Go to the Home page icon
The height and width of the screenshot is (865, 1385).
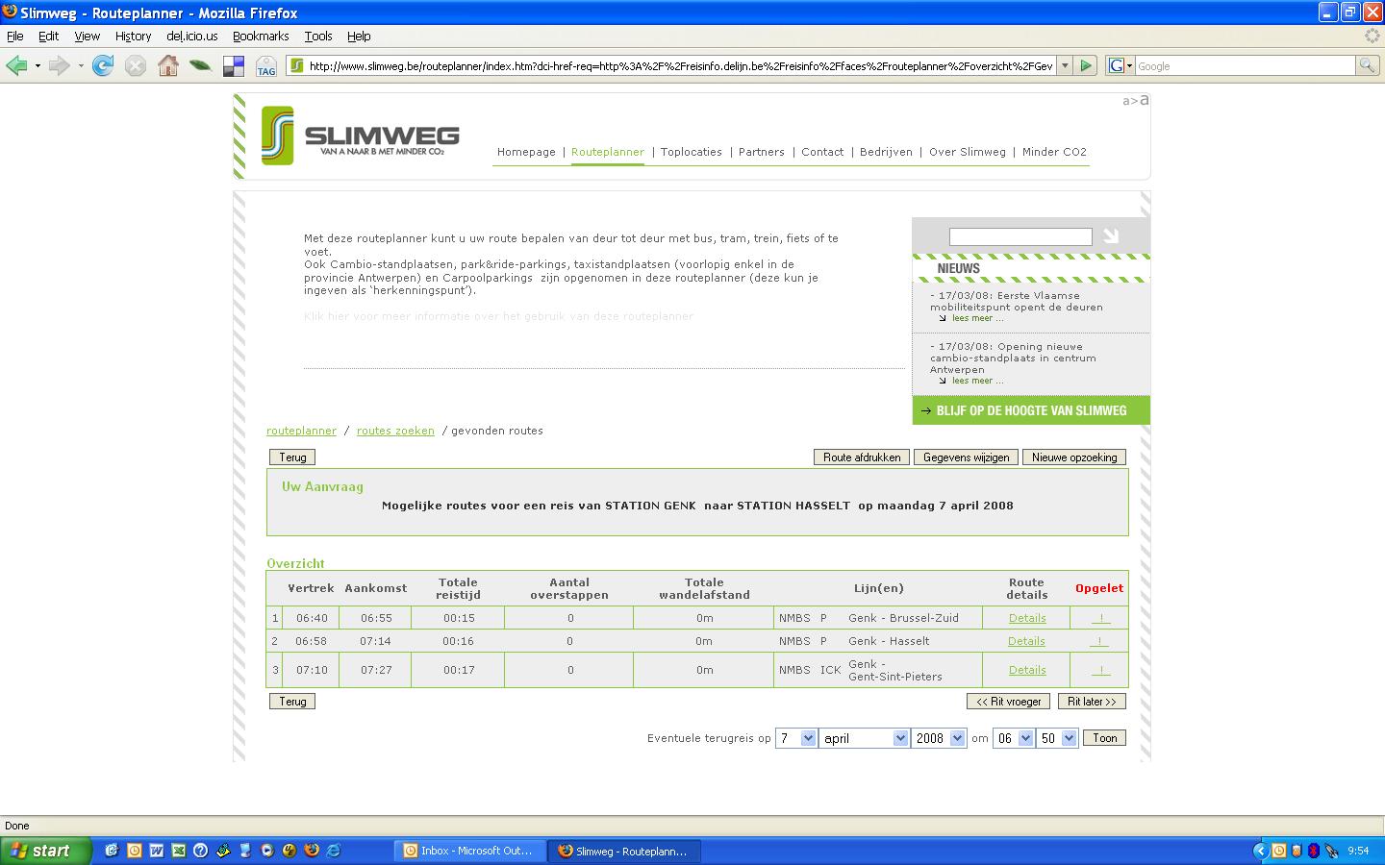point(168,65)
